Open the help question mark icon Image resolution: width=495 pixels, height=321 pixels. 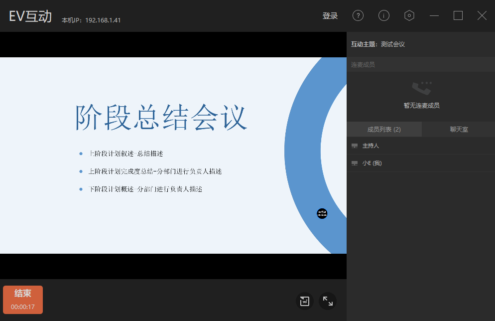[358, 15]
